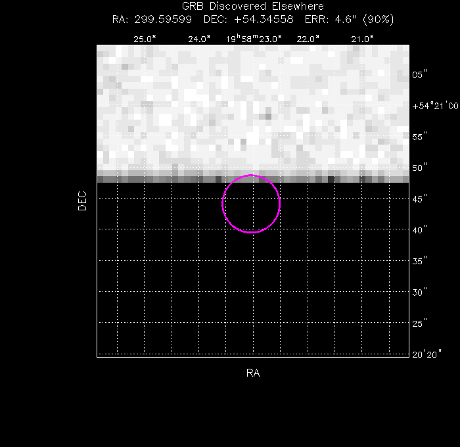460x447 pixels.
Task: Click the 22.0s RA tick label
Action: point(308,39)
